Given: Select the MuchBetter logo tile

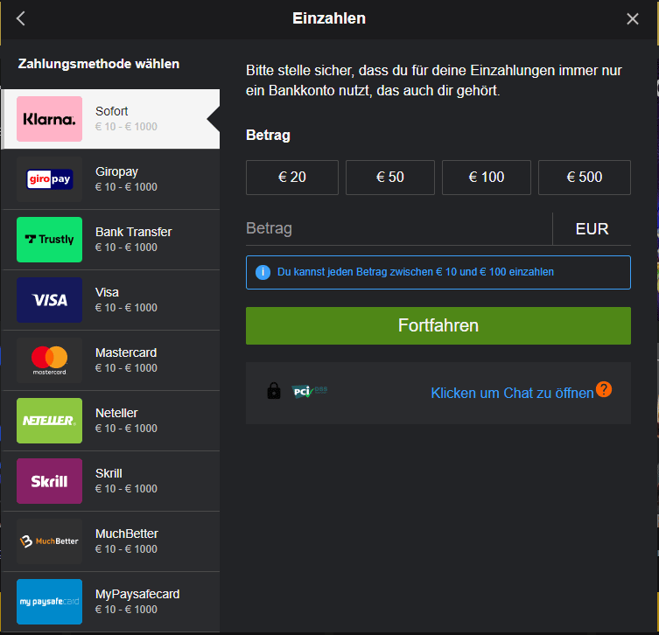Looking at the screenshot, I should pyautogui.click(x=49, y=541).
